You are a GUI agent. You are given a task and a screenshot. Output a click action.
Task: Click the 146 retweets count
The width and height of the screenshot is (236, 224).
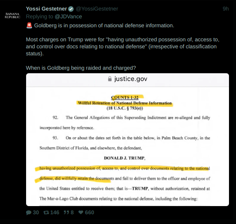click(55, 212)
